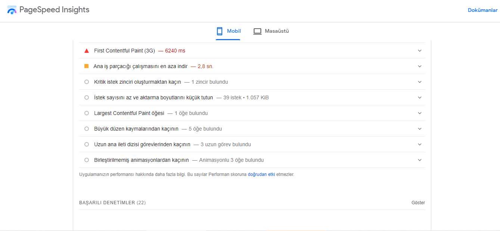Image resolution: width=500 pixels, height=231 pixels.
Task: Click the gray circle next to Kritik istek zinciri
Action: click(x=86, y=81)
